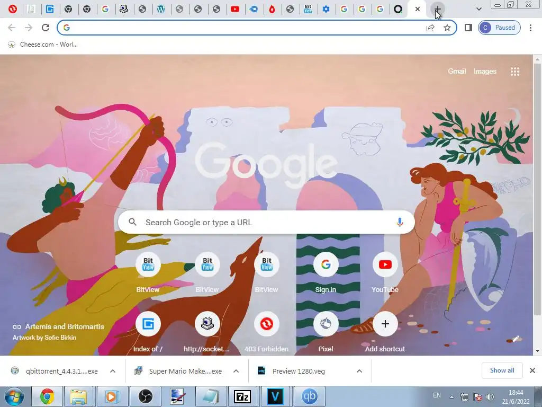Expand options for Super Mario Maker download
The image size is (542, 407).
[x=236, y=371]
